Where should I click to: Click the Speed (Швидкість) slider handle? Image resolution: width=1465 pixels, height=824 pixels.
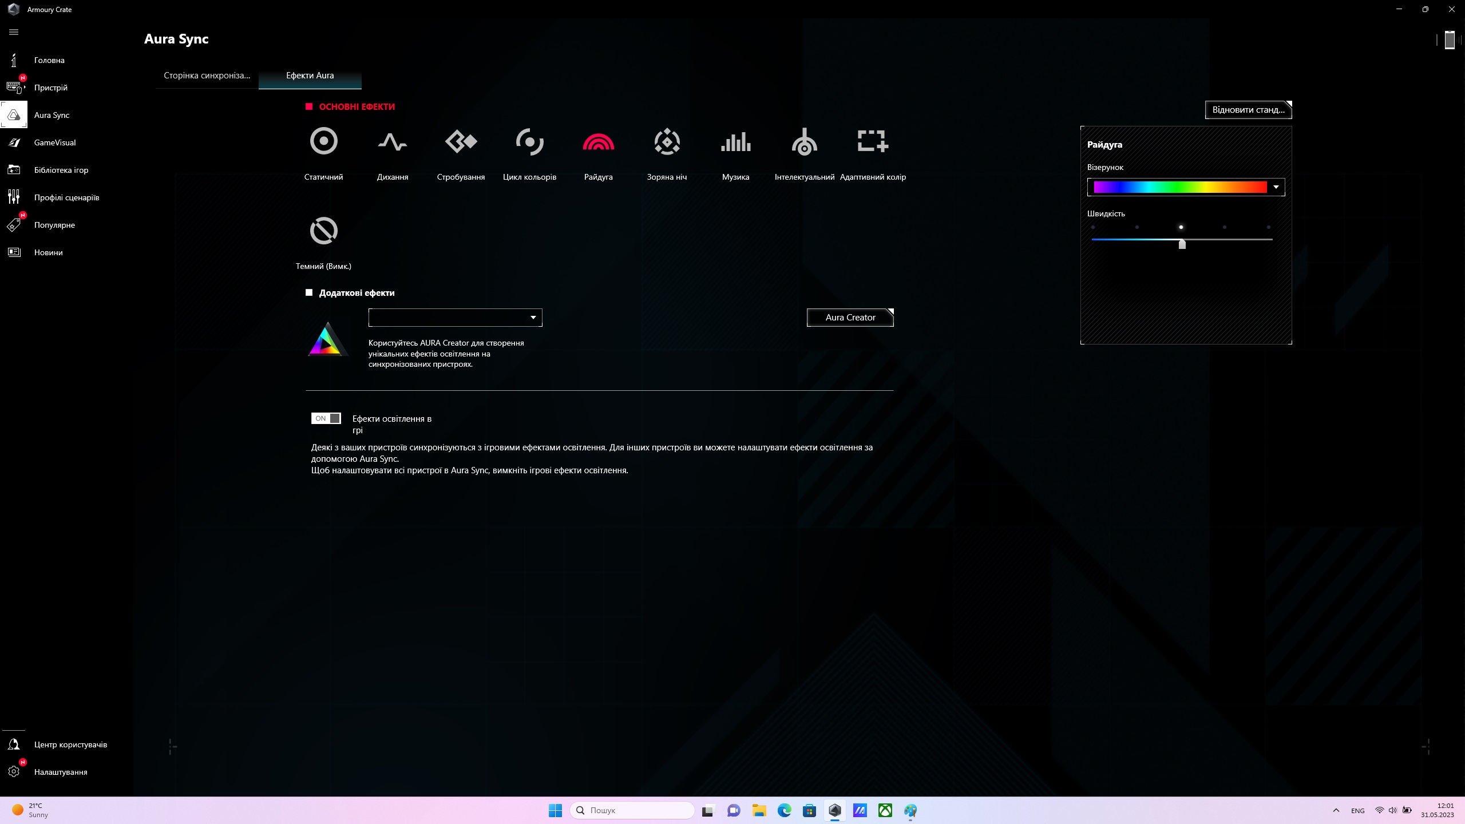[x=1182, y=244]
